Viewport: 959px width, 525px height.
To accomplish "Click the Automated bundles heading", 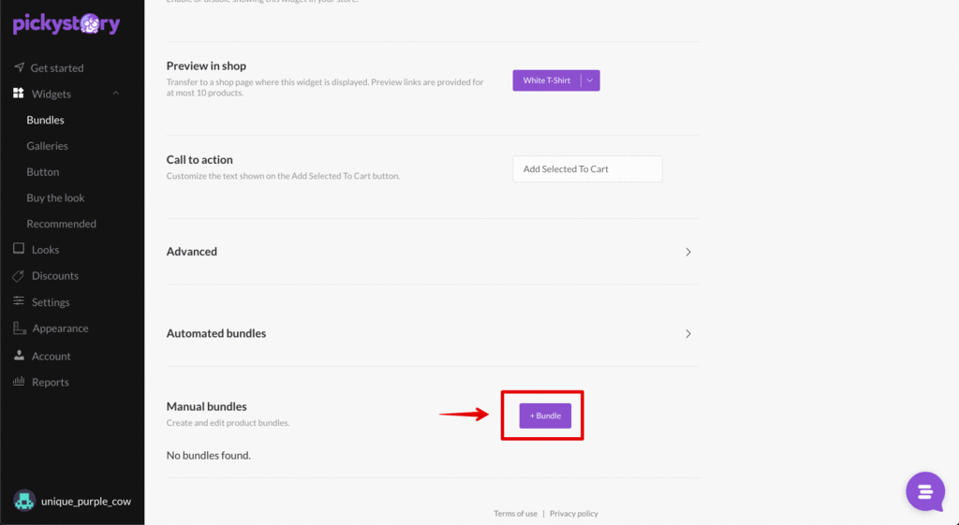I will click(216, 333).
